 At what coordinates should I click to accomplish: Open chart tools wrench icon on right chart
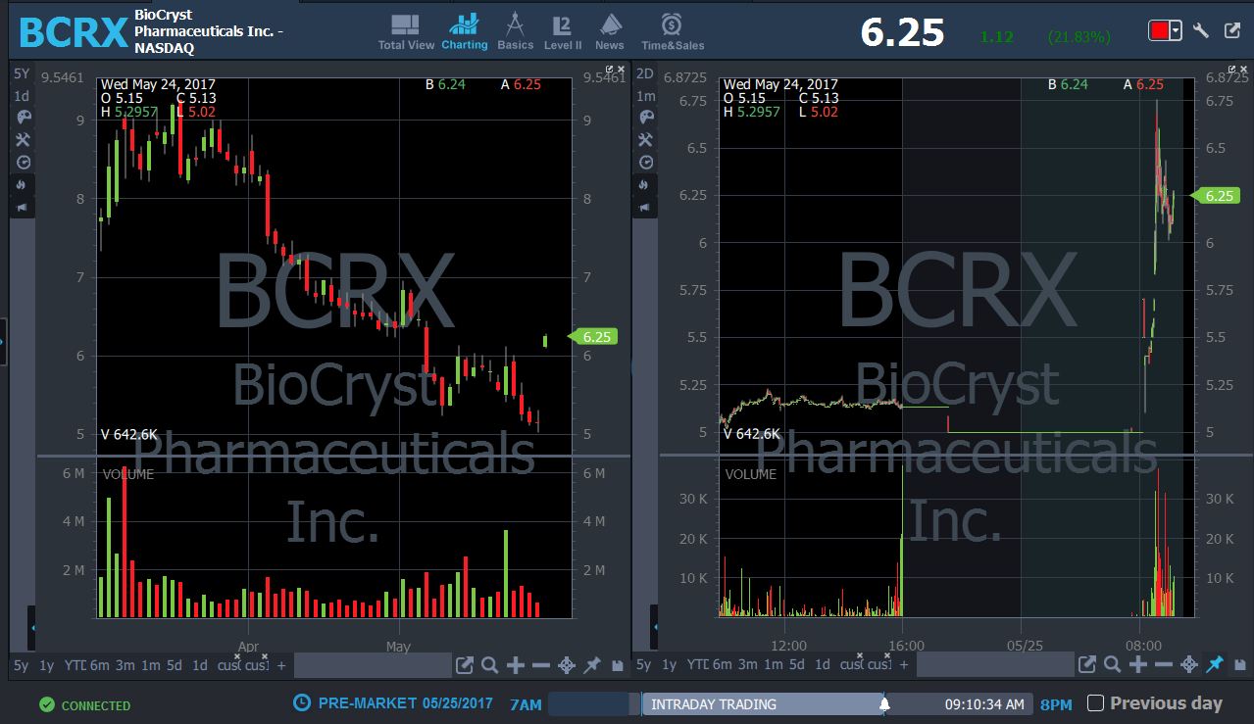[x=646, y=140]
